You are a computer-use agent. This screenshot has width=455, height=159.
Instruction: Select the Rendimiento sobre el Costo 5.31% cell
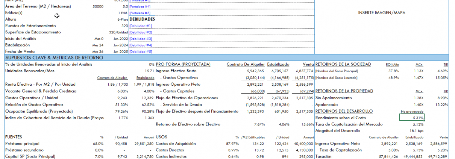pos(411,118)
